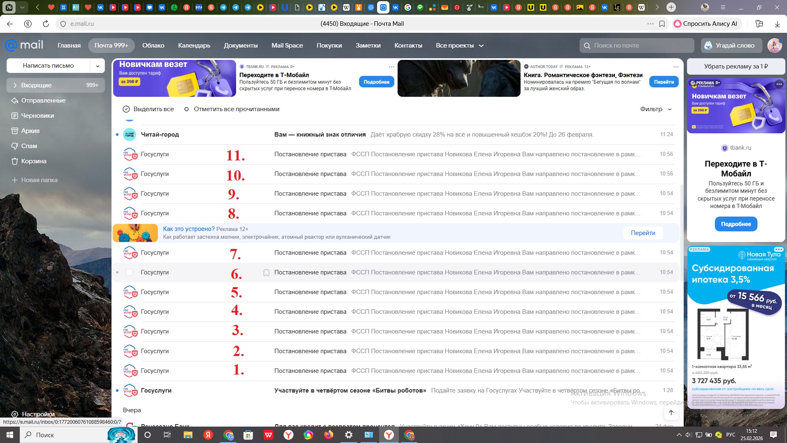Expand the Фильтр dropdown
The image size is (787, 443).
[x=656, y=109]
